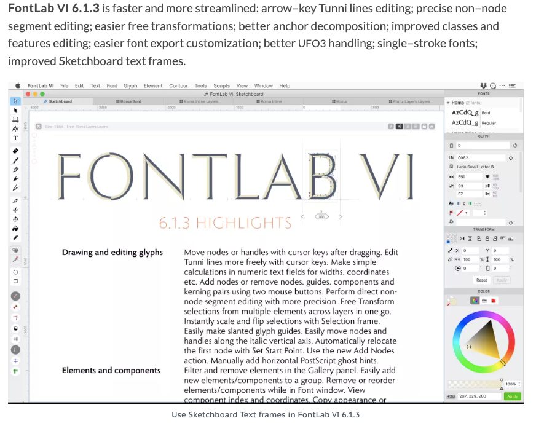Select bottom-left transform origin point
This screenshot has height=426, width=536.
point(449,242)
